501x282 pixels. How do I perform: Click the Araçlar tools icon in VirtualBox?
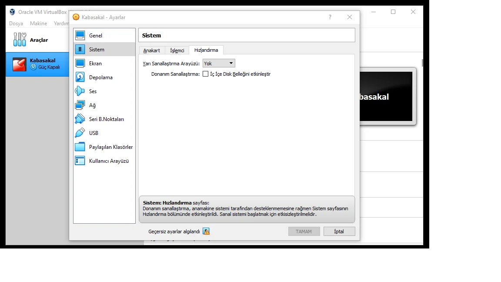20,40
